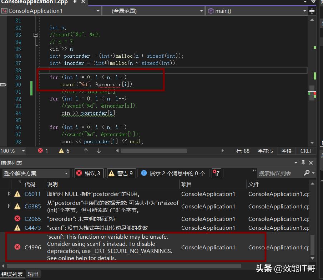This screenshot has height=280, width=323.
Task: Toggle the 错误 3 filter button
Action: [x=89, y=173]
